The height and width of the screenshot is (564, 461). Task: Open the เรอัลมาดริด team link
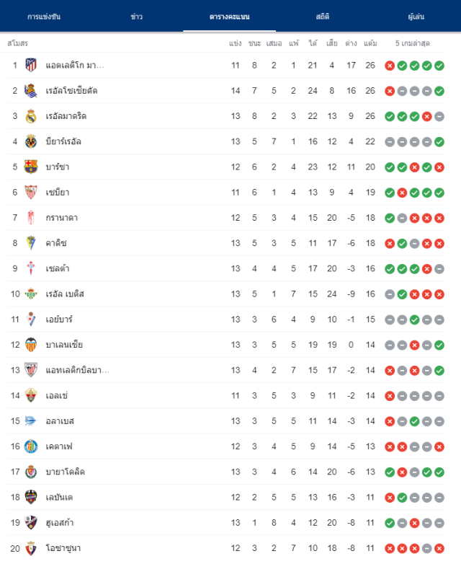tap(66, 116)
